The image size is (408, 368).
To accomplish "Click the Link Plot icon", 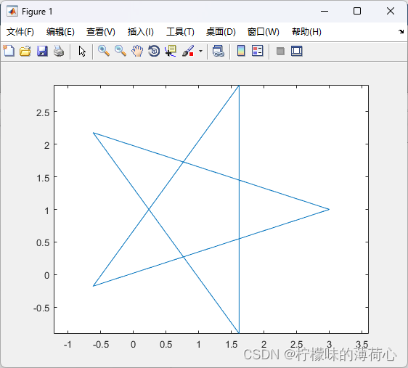I will point(219,51).
